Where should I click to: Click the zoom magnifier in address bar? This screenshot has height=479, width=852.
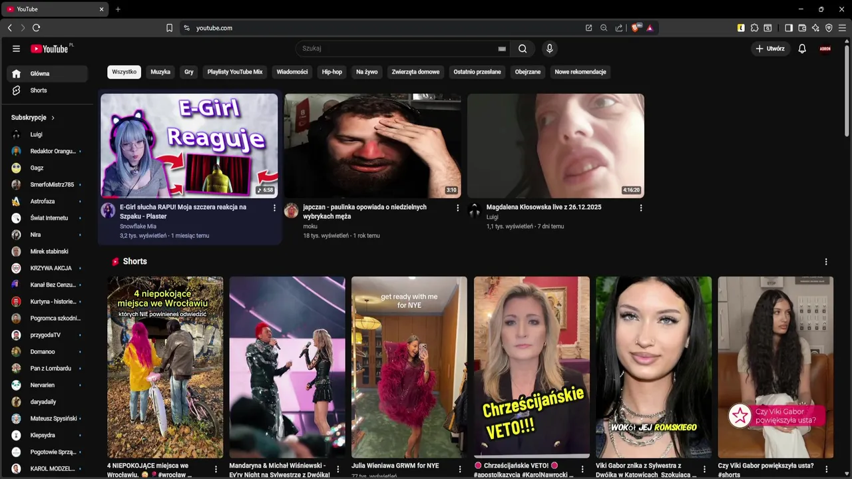[604, 28]
